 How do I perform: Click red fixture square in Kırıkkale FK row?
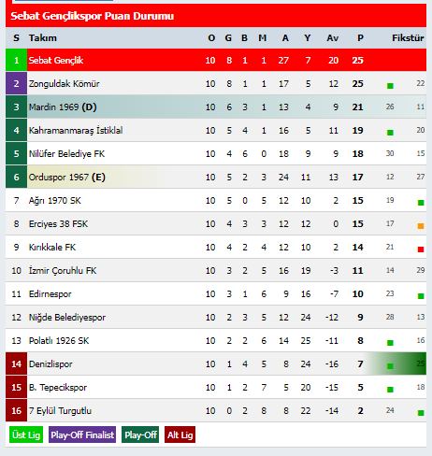[421, 249]
